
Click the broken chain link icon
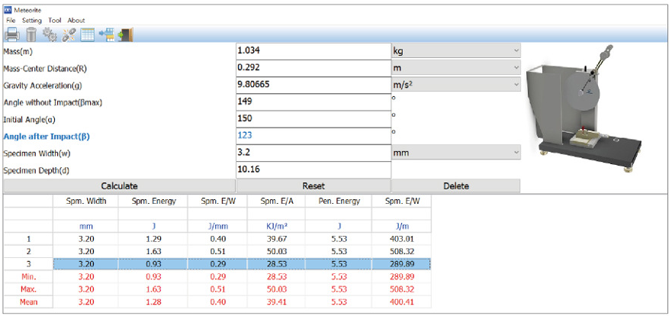pyautogui.click(x=69, y=35)
